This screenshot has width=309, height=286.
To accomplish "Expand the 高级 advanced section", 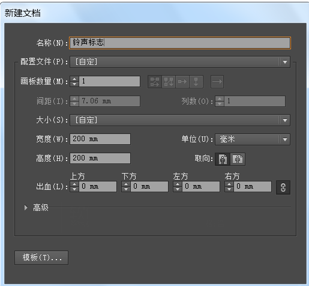I will click(26, 208).
